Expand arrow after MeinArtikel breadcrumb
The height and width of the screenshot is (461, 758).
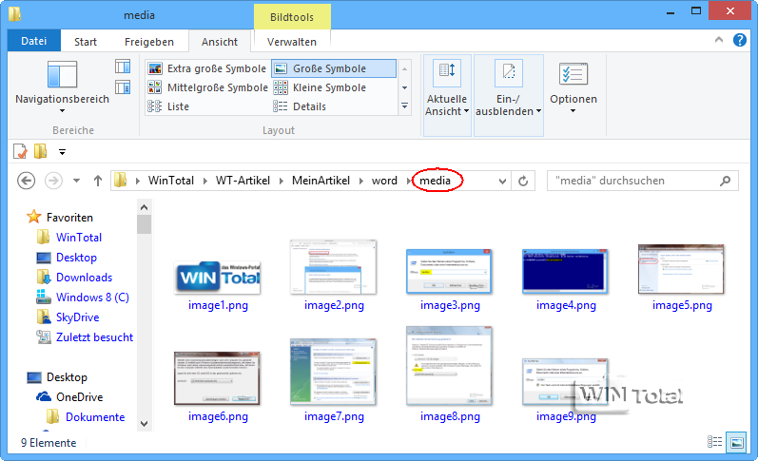click(x=361, y=182)
